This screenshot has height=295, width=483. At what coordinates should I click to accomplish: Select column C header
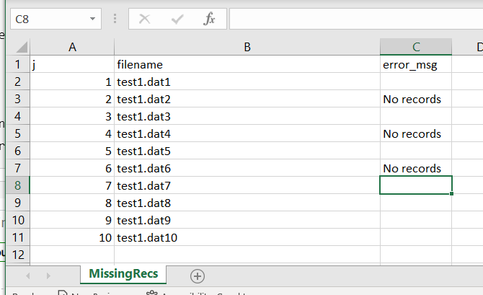[416, 48]
